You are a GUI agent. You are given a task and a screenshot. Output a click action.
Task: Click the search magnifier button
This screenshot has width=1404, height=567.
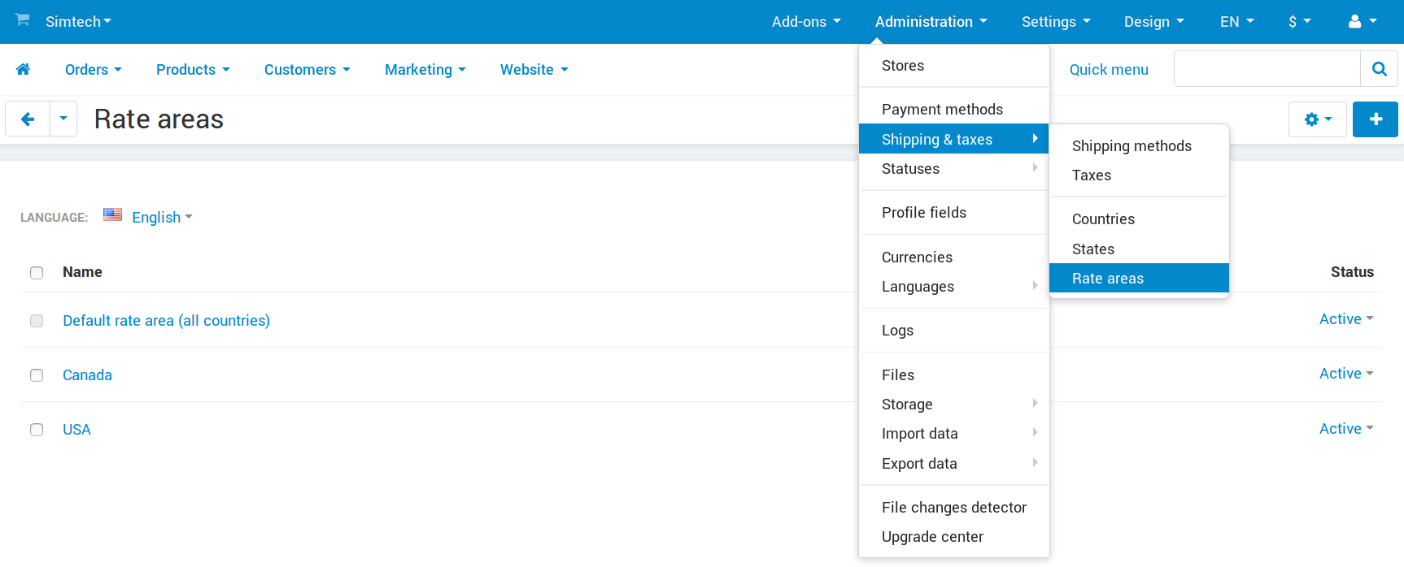pyautogui.click(x=1380, y=69)
